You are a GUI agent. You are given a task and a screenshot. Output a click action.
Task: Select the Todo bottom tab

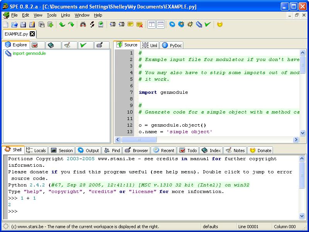click(188, 151)
